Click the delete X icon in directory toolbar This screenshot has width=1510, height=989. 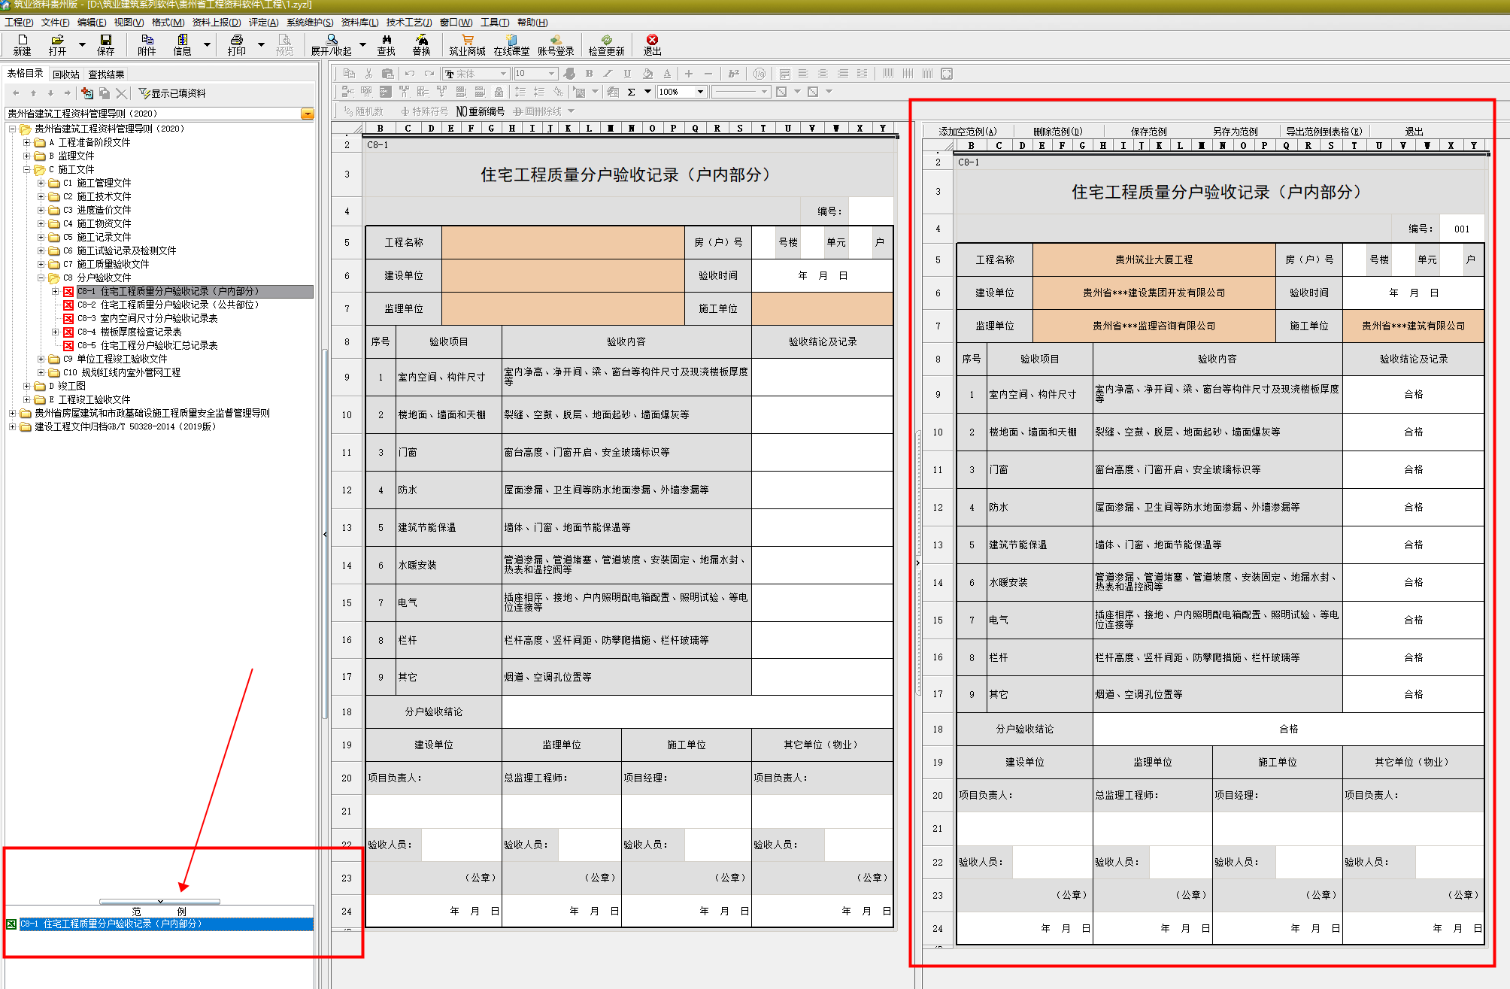(121, 93)
